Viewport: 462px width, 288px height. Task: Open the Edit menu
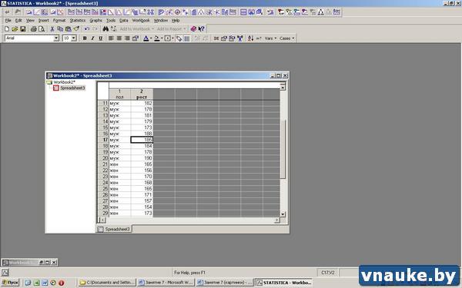point(18,21)
